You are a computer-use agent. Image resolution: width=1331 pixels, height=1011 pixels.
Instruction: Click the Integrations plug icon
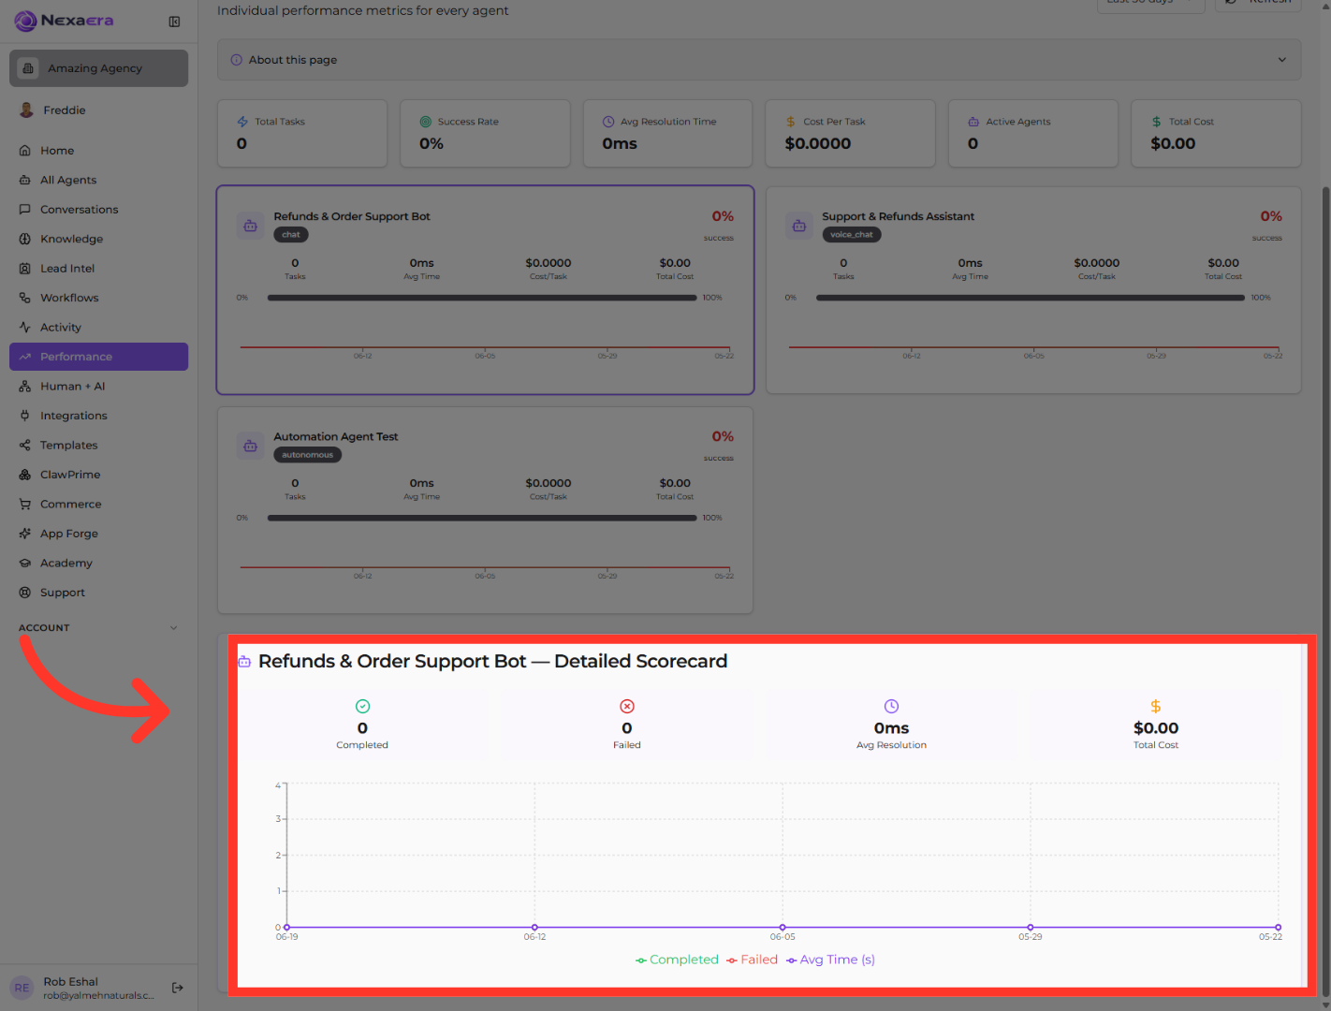pyautogui.click(x=25, y=416)
